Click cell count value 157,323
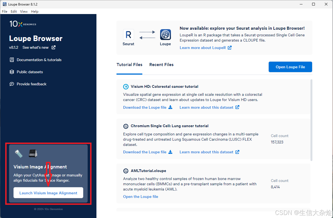Viewport: 333px width, 218px height. 277,142
